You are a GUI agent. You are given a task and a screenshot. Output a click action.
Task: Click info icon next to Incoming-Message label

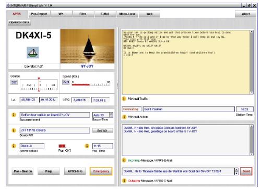click(x=124, y=160)
